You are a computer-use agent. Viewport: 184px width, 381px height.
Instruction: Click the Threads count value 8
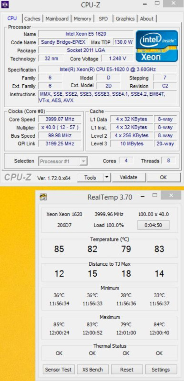168,160
